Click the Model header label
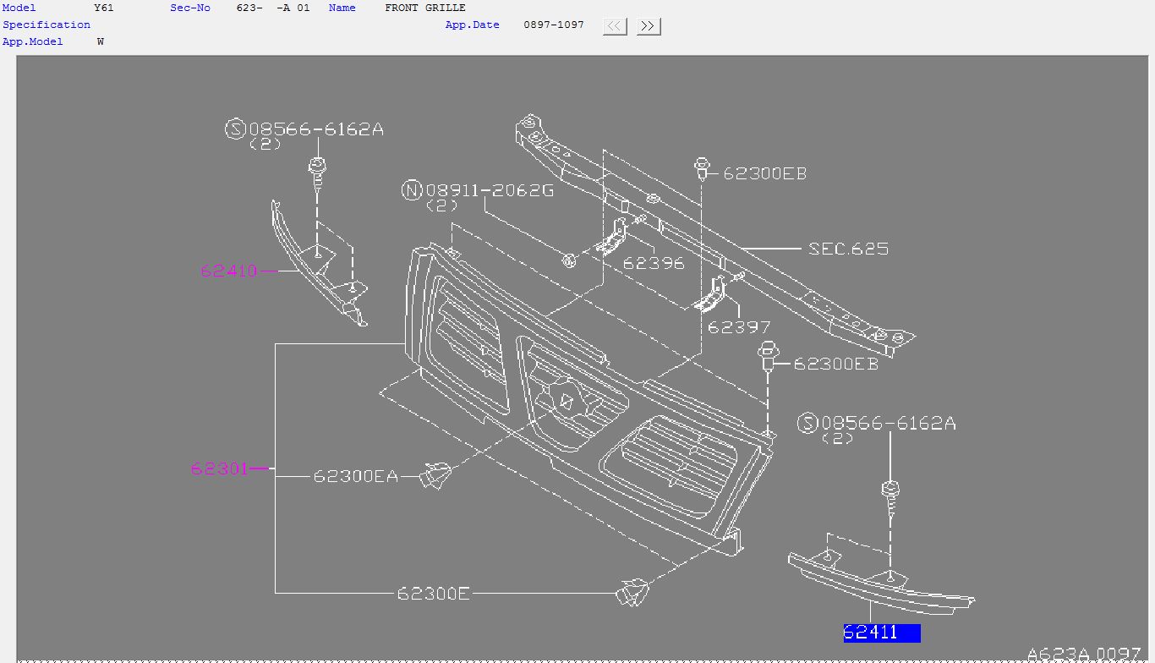This screenshot has width=1155, height=663. 19,8
